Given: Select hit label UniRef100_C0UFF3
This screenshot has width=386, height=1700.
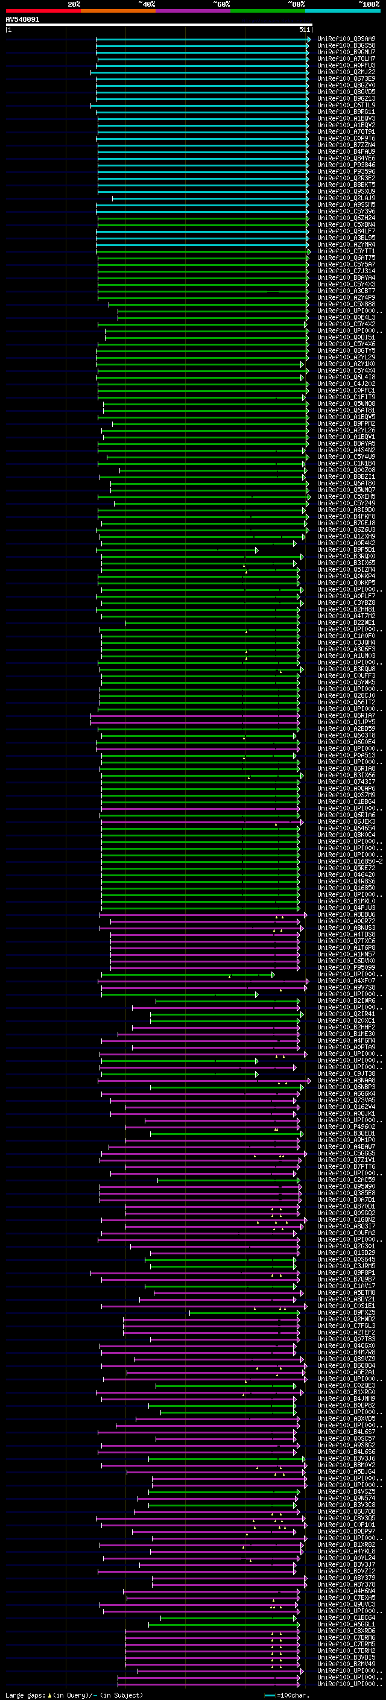Looking at the screenshot, I should click(346, 675).
